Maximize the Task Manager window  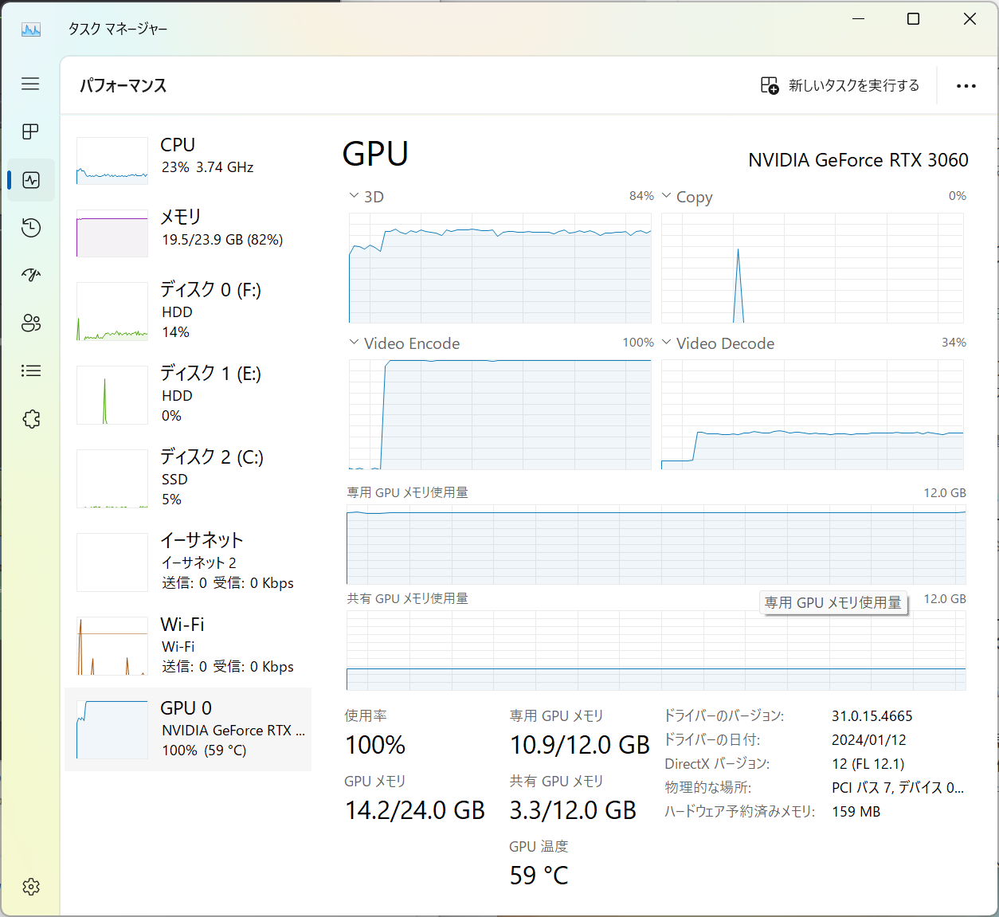pos(914,19)
